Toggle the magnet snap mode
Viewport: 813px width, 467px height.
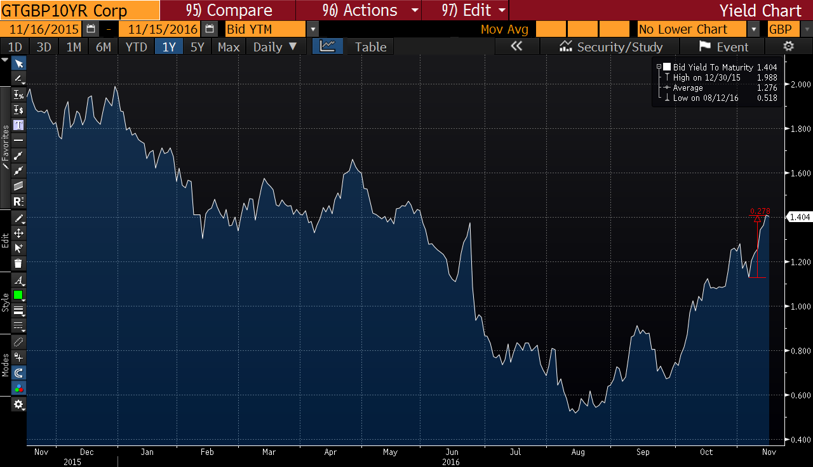point(19,372)
